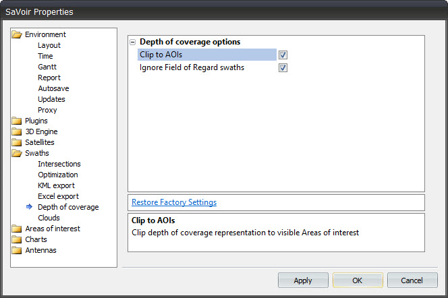
Task: Open the Autosave settings page
Action: pos(53,88)
